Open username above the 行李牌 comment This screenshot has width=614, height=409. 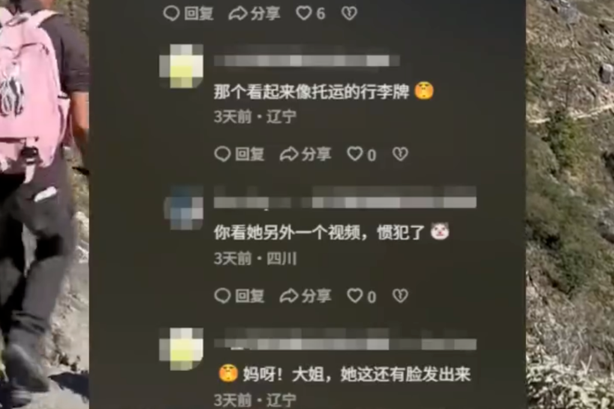tap(306, 60)
